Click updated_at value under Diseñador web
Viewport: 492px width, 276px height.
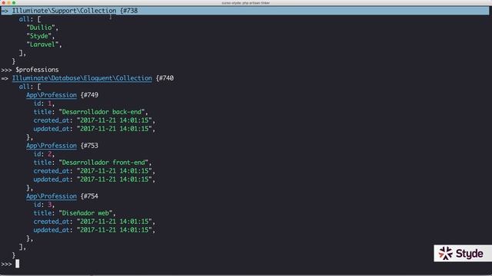coord(115,230)
